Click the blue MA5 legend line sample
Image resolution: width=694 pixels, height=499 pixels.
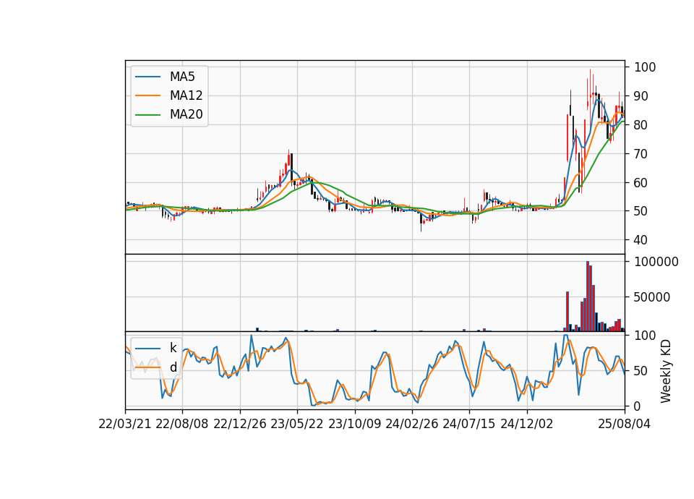147,77
